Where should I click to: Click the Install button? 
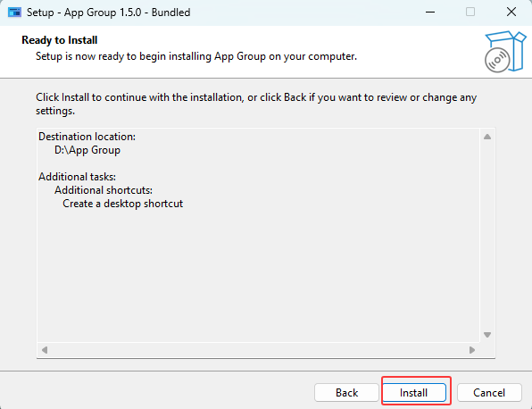[414, 392]
